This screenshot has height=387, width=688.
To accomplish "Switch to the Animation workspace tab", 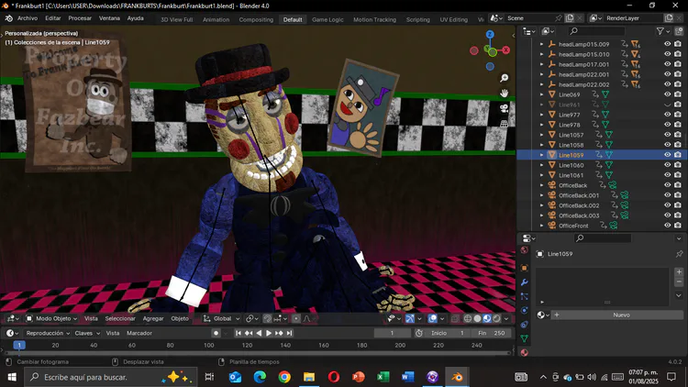I will (216, 20).
